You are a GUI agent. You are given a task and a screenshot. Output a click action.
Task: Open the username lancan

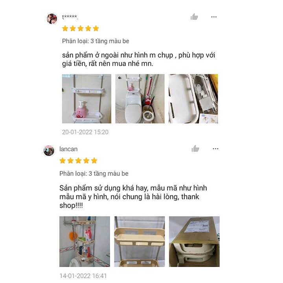click(68, 149)
